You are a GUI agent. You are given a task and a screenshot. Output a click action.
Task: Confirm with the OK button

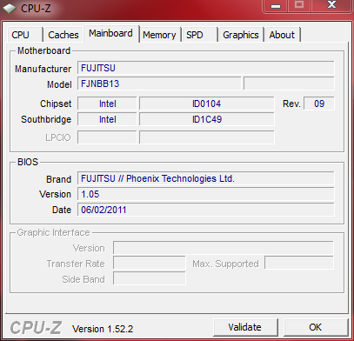pos(316,327)
